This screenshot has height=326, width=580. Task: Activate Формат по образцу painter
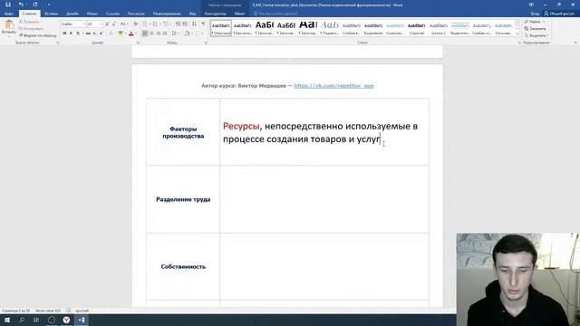(37, 35)
